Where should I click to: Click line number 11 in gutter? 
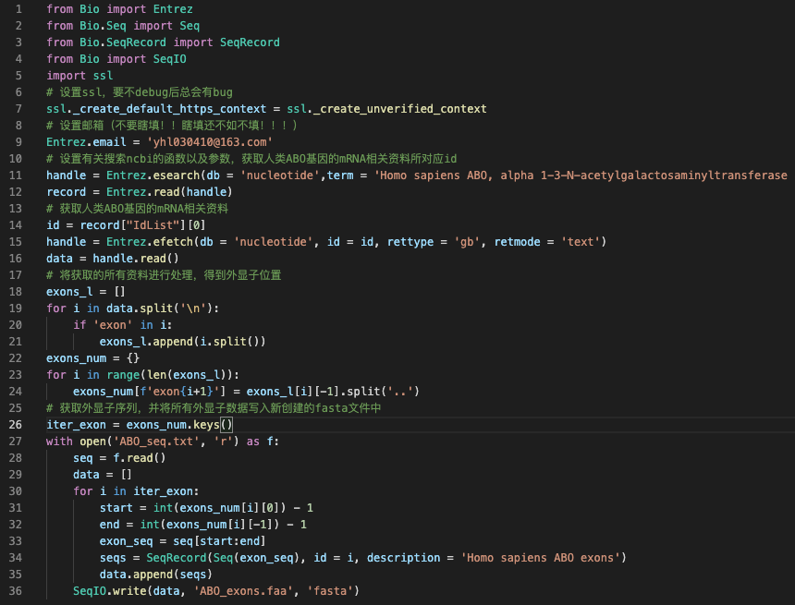click(15, 175)
